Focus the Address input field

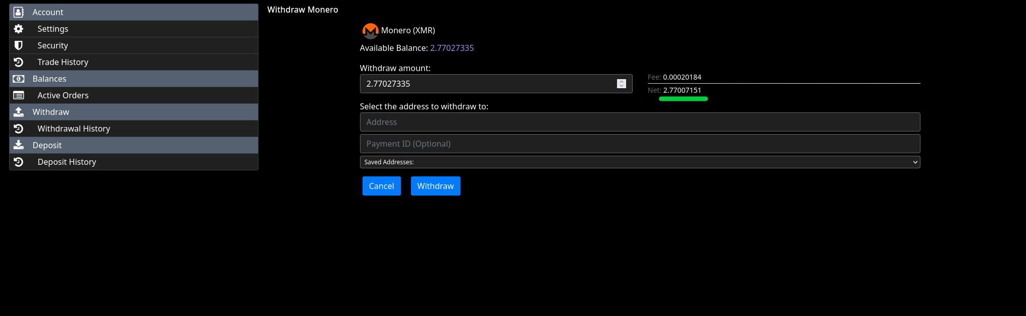(x=640, y=122)
